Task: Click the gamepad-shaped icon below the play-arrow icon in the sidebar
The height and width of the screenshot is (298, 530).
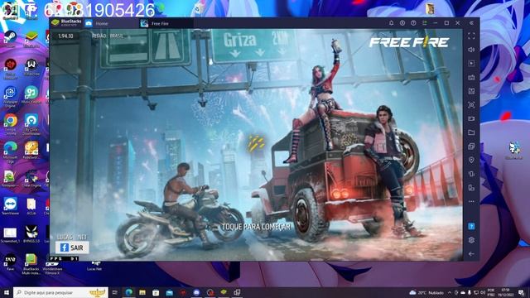Action: [471, 77]
